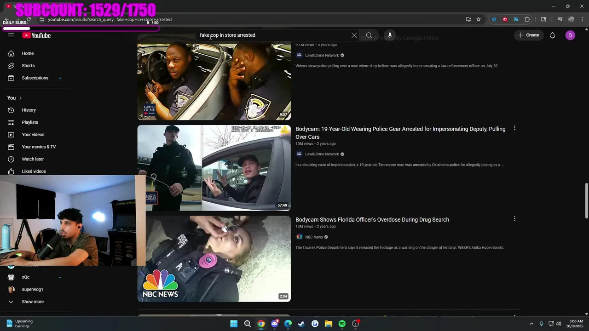Screen dimensions: 589x331
Task: Show hidden system tray icons chevron
Action: 531,324
